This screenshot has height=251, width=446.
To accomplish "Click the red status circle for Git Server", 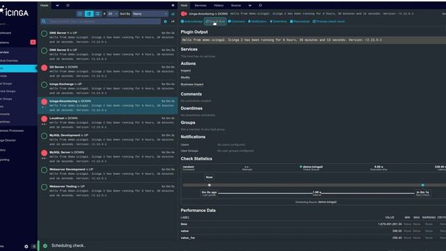I will (x=44, y=68).
